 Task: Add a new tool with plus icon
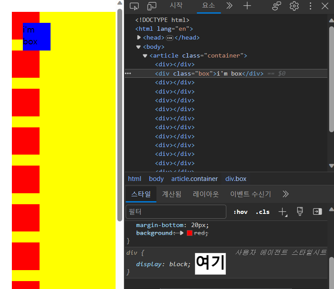coord(247,6)
